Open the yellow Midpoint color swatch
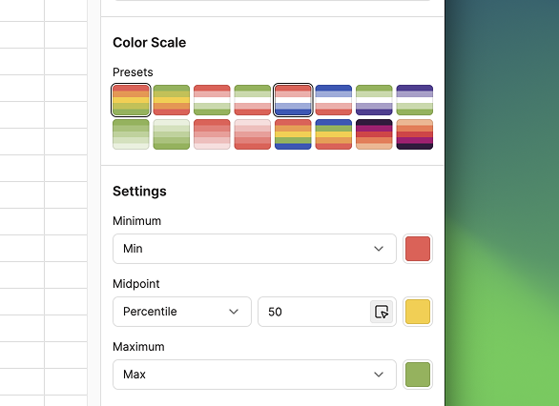The width and height of the screenshot is (559, 406). (418, 312)
